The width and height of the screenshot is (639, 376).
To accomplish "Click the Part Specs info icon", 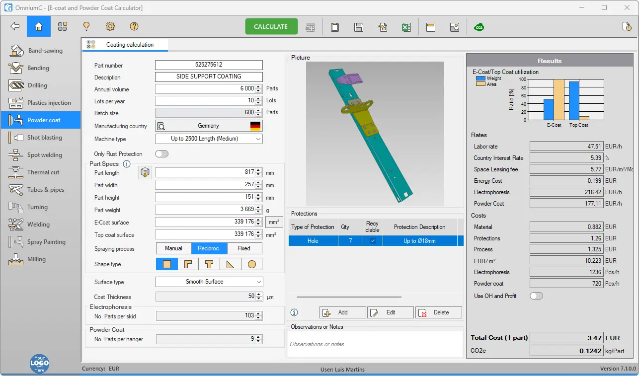I will click(x=127, y=164).
